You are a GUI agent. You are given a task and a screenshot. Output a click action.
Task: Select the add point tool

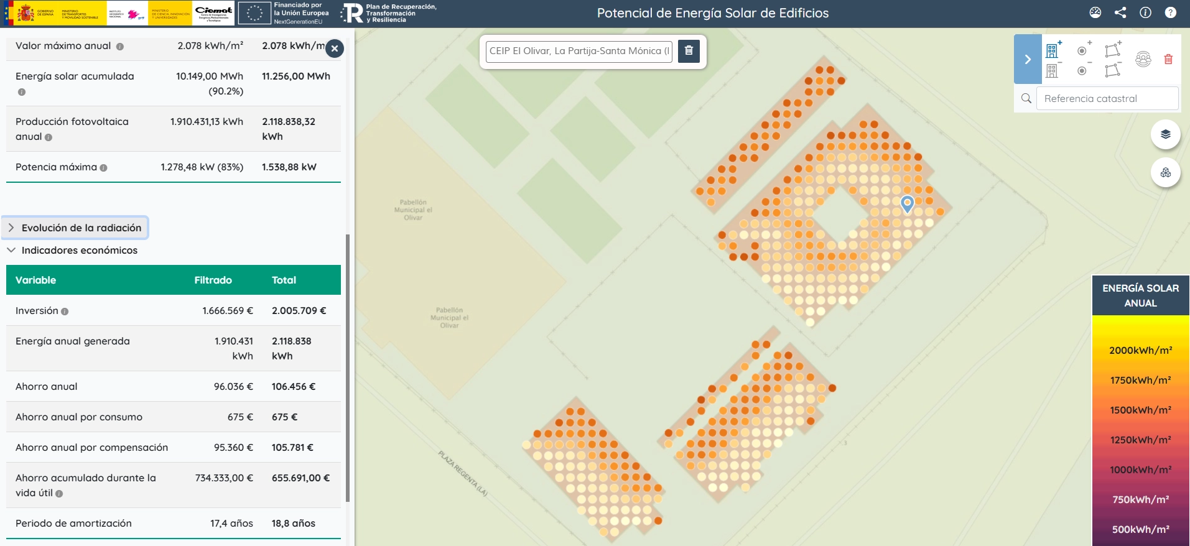tap(1083, 50)
